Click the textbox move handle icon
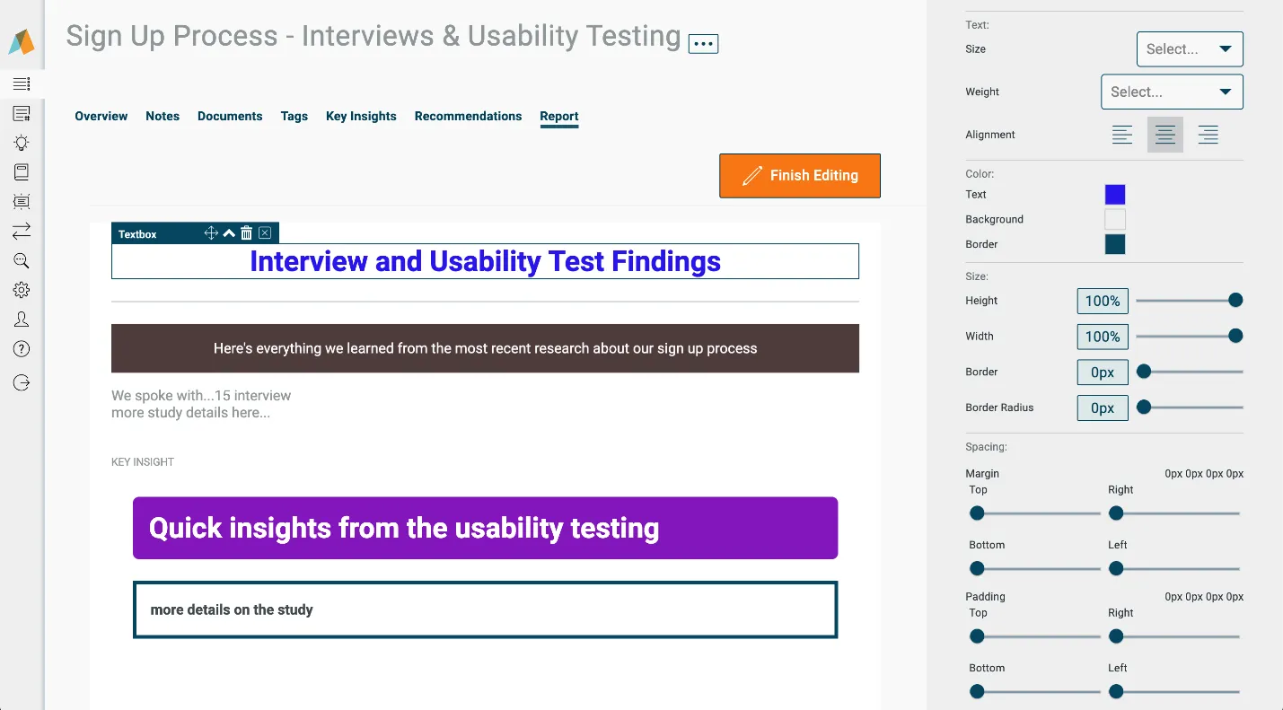This screenshot has height=710, width=1283. [x=211, y=233]
